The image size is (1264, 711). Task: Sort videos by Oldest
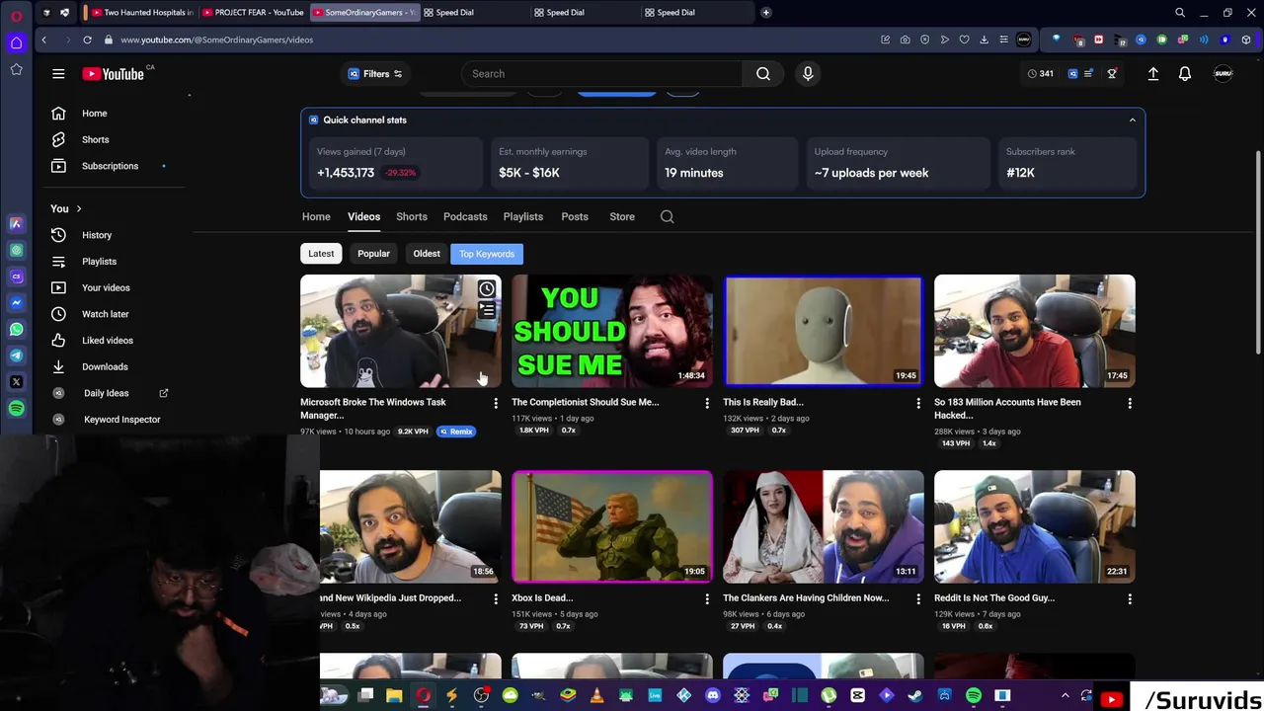tap(427, 254)
